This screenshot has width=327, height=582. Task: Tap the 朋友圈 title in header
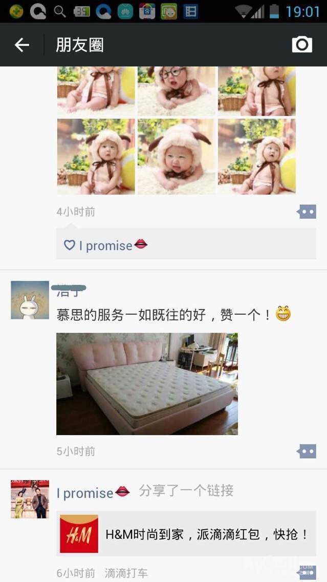(x=79, y=45)
